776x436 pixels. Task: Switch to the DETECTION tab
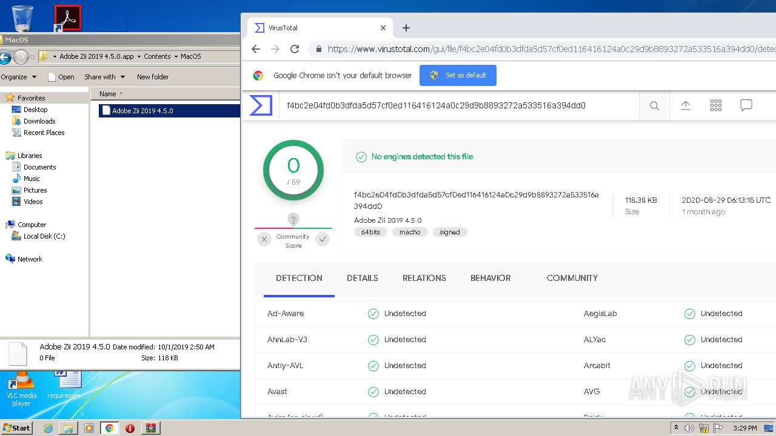click(299, 279)
